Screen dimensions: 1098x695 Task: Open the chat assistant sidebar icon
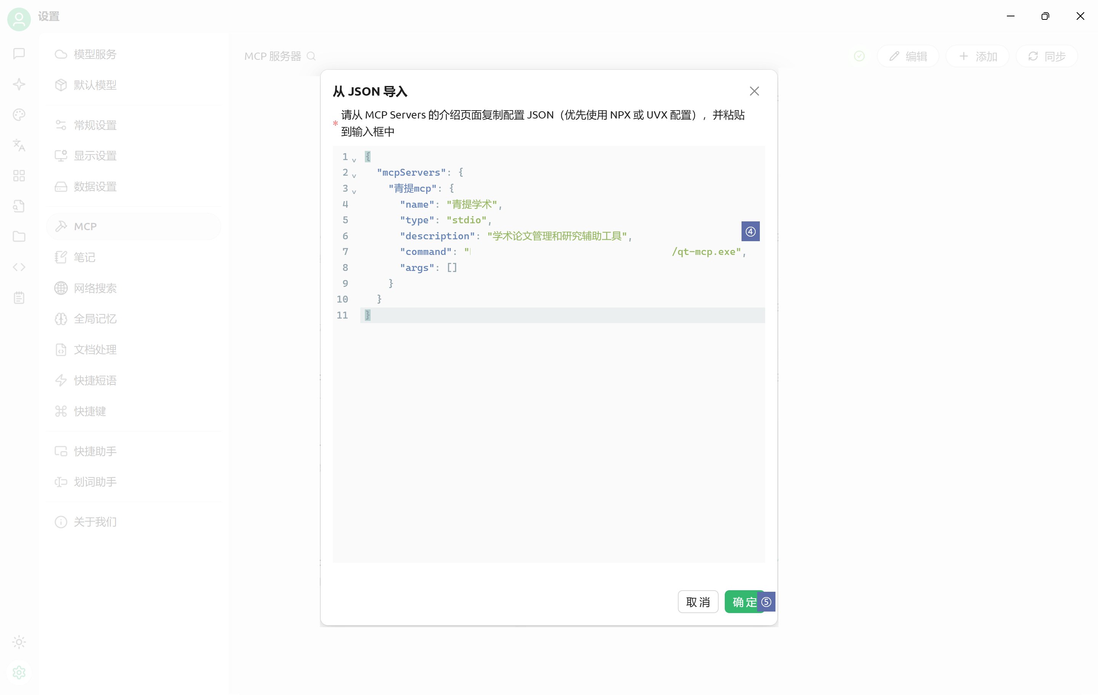[19, 54]
